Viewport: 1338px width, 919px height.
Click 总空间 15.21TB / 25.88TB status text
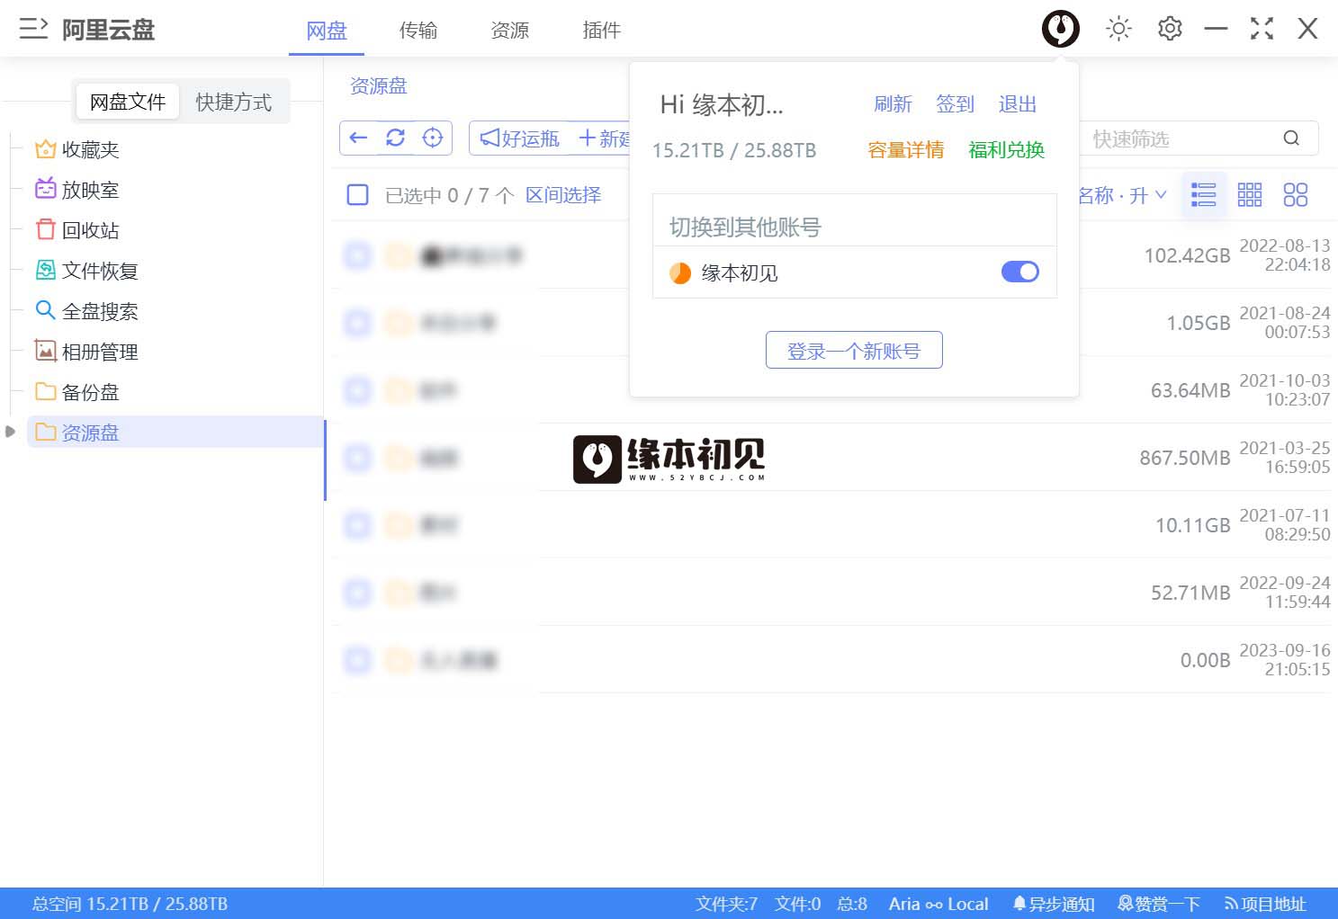(x=130, y=904)
